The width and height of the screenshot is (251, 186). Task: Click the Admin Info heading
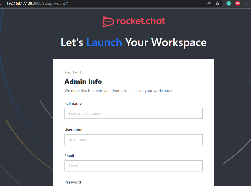(83, 82)
